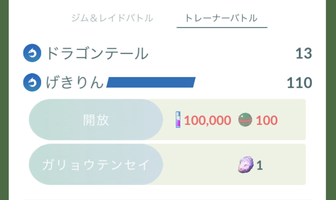Image resolution: width=336 pixels, height=200 pixels.
Task: Tap the Elite TM rock icon
Action: [246, 165]
